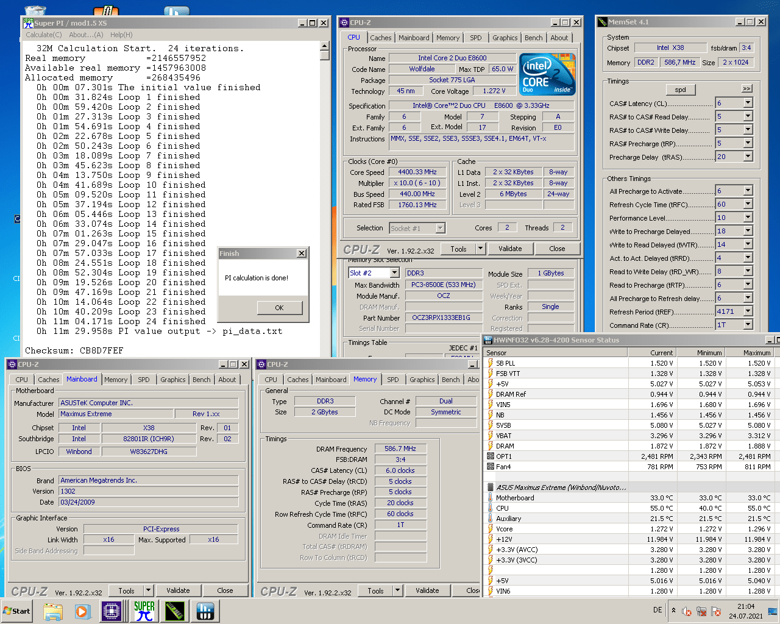The image size is (780, 624).
Task: Open Graphics tab in CPU-Z Memory window
Action: [422, 380]
